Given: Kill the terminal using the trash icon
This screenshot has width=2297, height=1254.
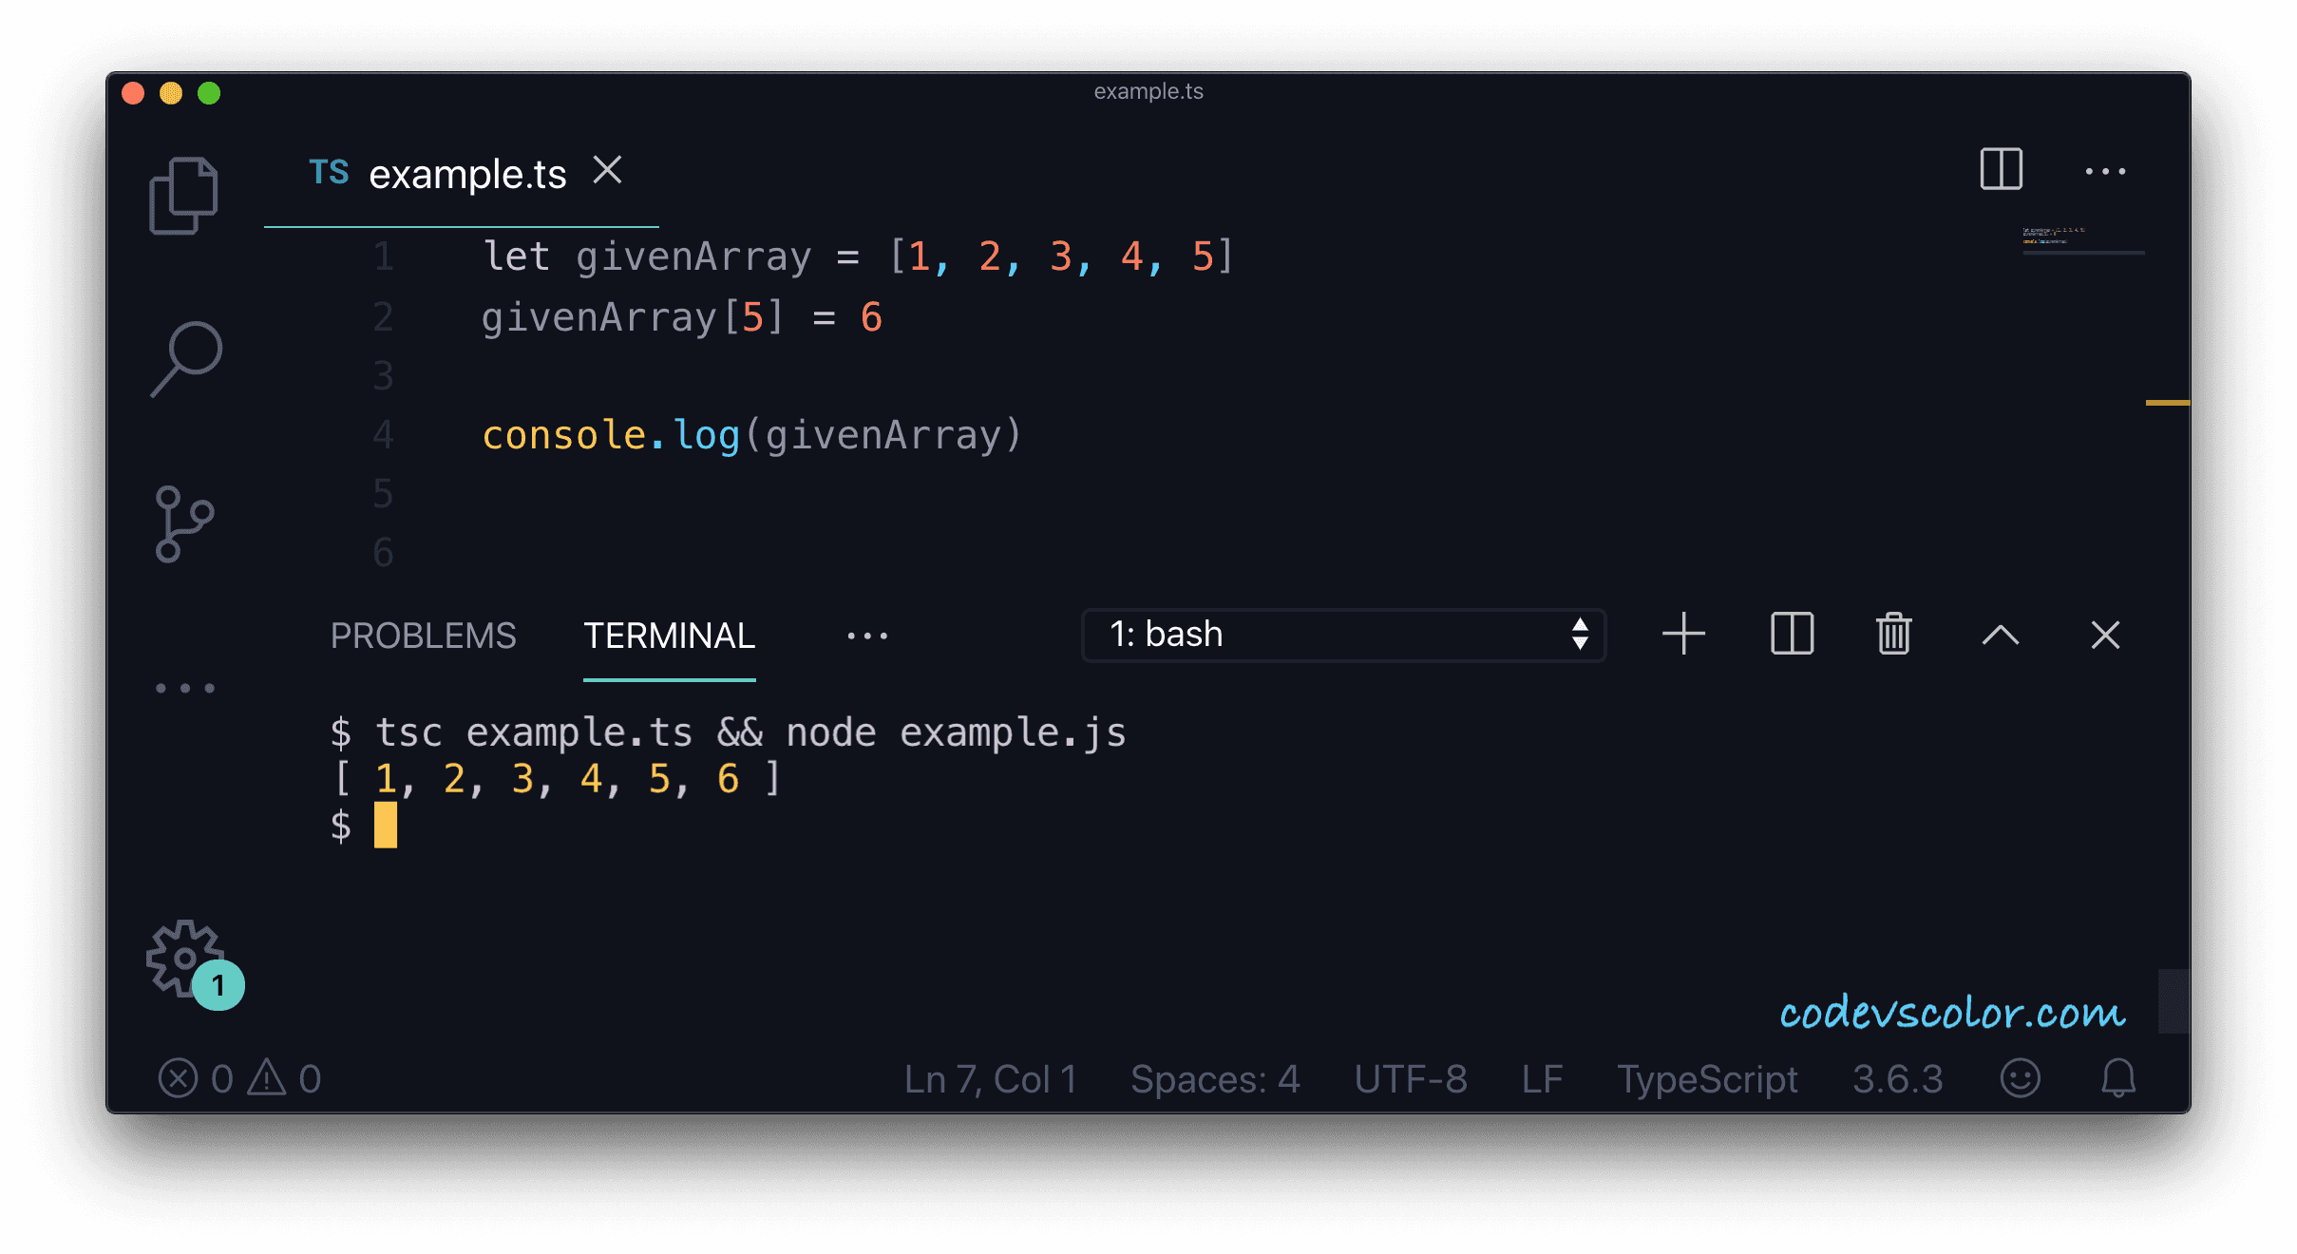Looking at the screenshot, I should pos(1893,634).
